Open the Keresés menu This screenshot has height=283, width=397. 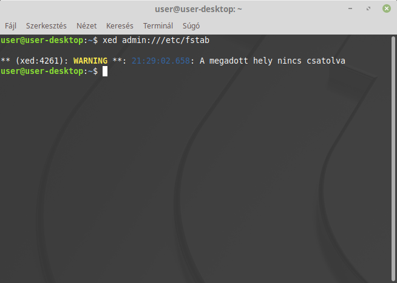coord(120,26)
